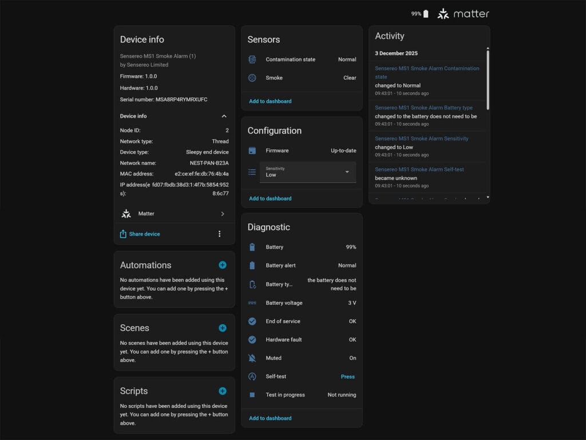586x440 pixels.
Task: Click the Muted bell icon in Diagnostic
Action: click(x=252, y=358)
